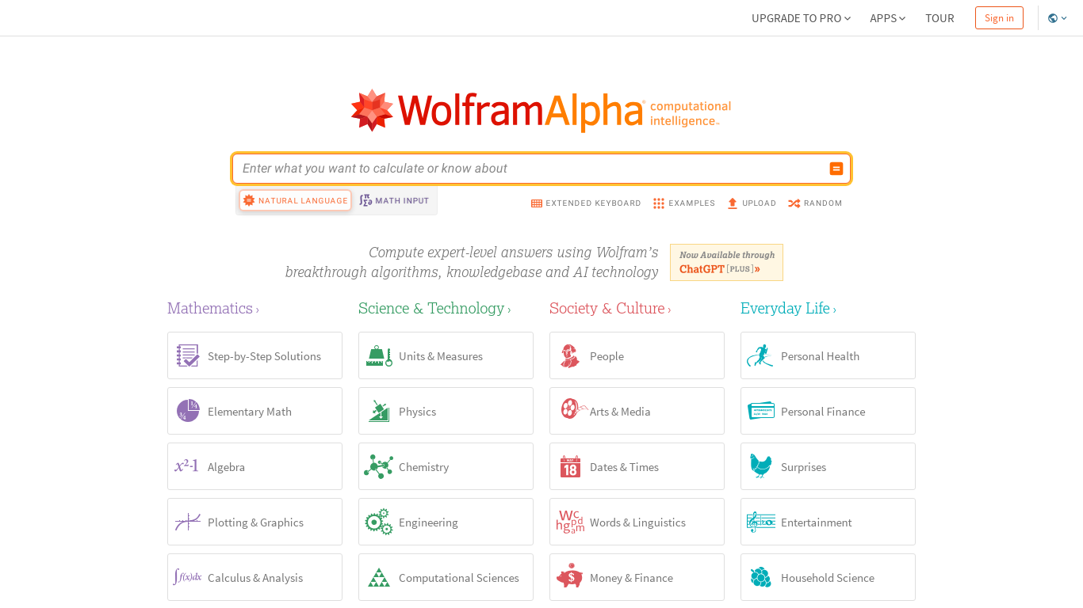Enable Natural Language input mode
Screen dimensions: 1083x608
[x=295, y=199]
